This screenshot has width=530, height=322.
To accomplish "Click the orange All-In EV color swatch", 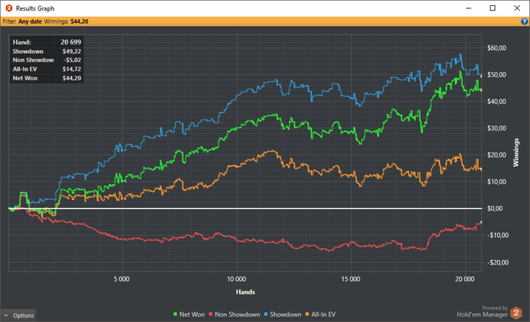I will pyautogui.click(x=307, y=314).
